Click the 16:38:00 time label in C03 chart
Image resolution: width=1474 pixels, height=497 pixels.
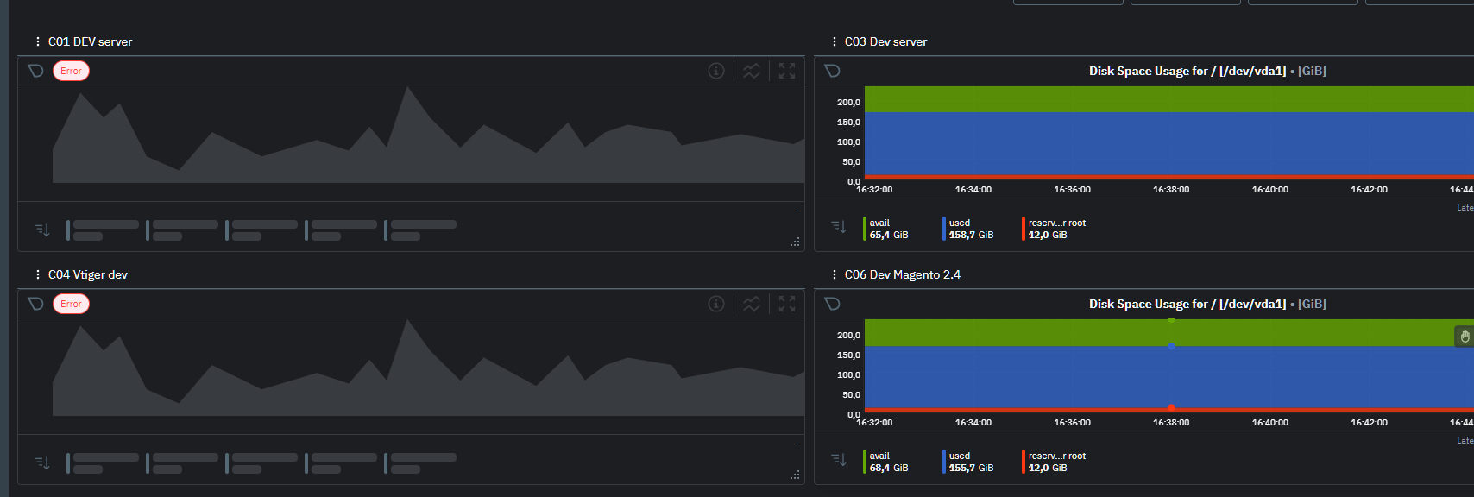coord(1170,189)
